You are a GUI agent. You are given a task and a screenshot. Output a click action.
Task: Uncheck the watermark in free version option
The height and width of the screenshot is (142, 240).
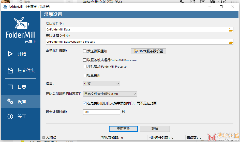85,103
